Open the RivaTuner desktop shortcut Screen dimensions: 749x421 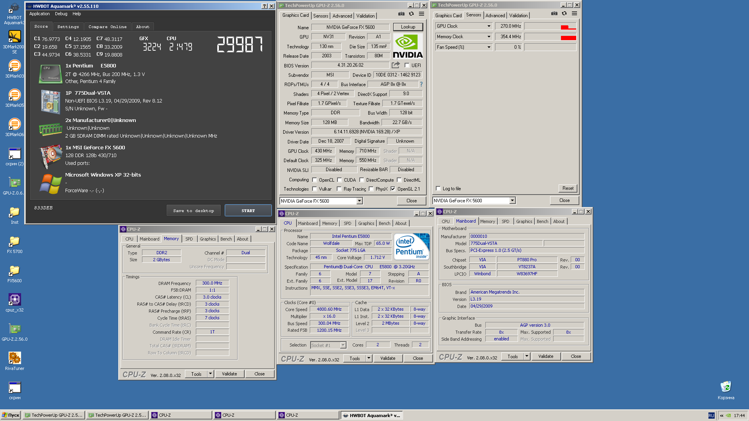pos(14,361)
